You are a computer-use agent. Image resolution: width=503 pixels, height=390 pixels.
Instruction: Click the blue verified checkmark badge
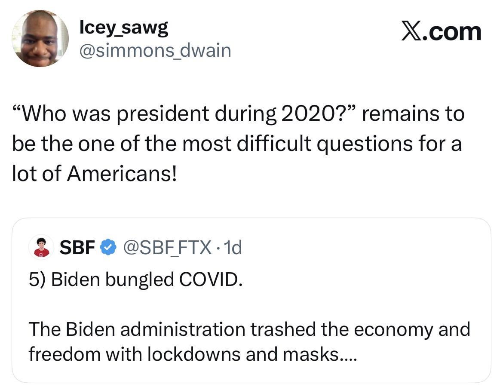pyautogui.click(x=108, y=248)
